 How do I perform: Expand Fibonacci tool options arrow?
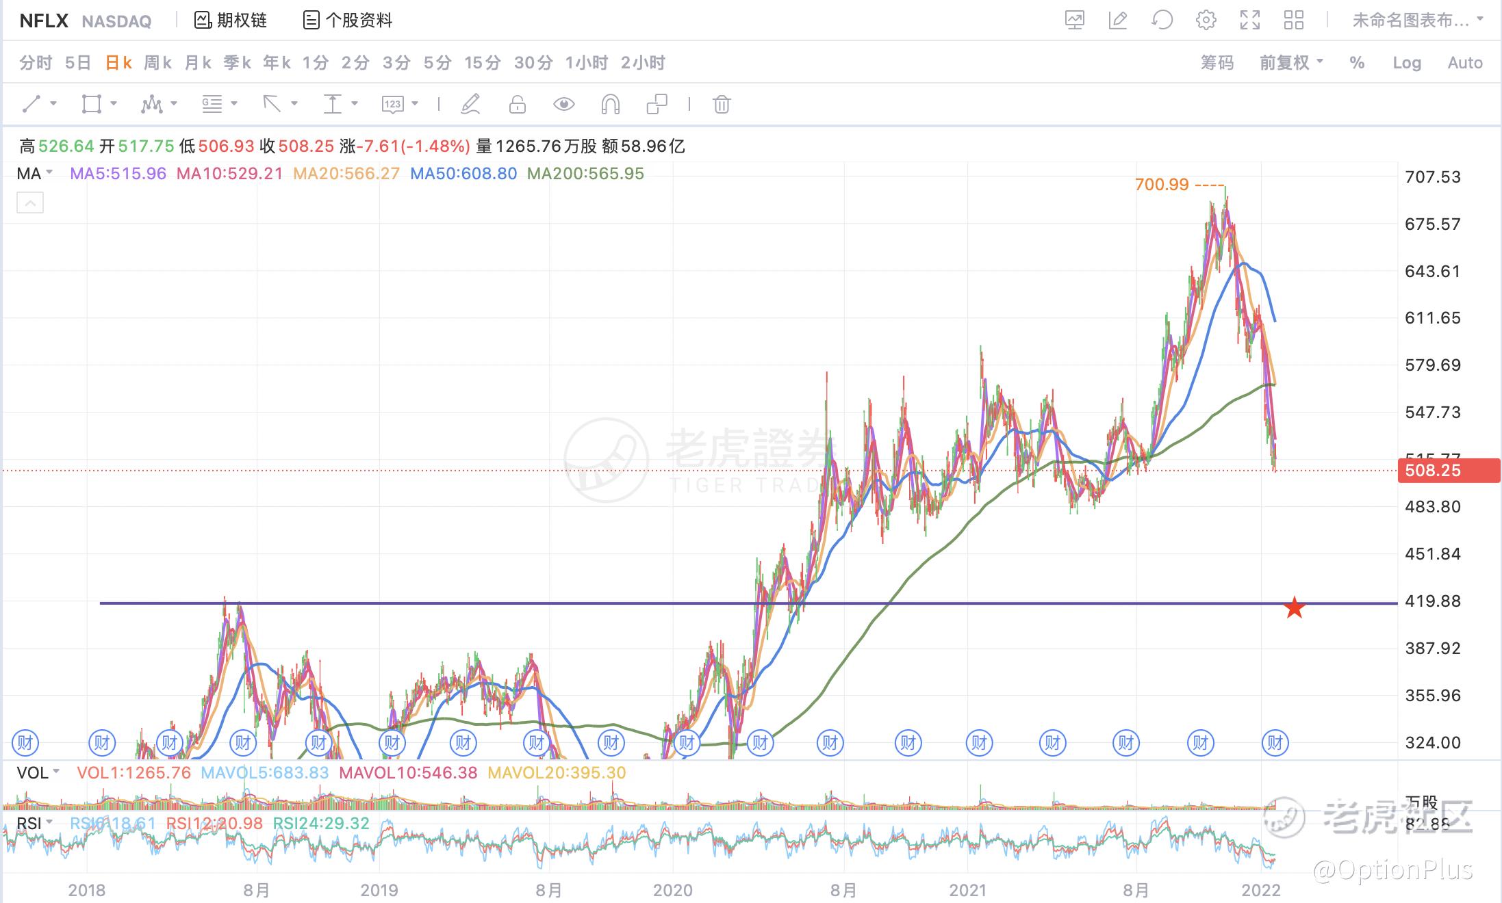point(234,104)
